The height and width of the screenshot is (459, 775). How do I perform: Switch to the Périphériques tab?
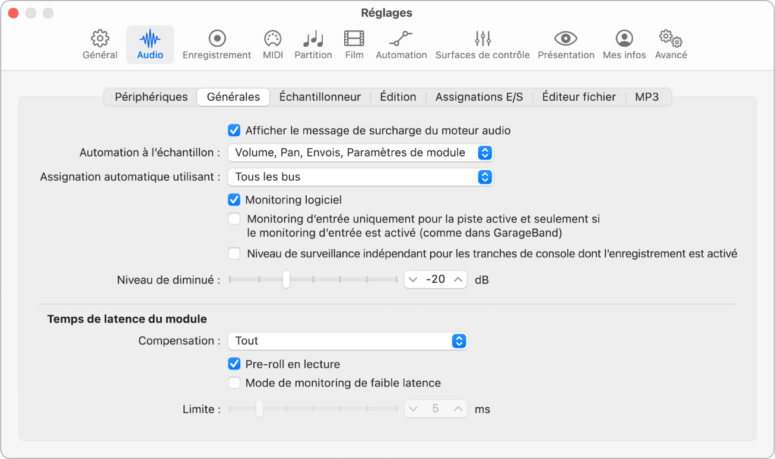(151, 97)
